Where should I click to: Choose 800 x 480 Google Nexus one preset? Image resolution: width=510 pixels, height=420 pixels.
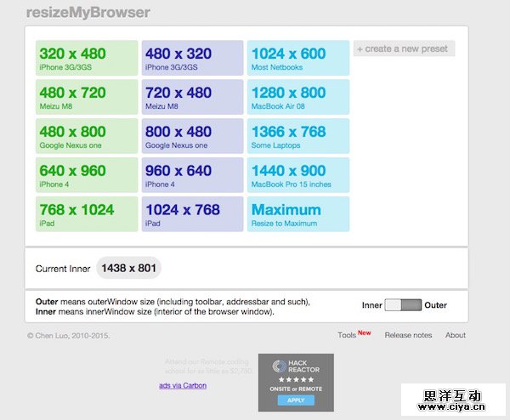click(192, 136)
